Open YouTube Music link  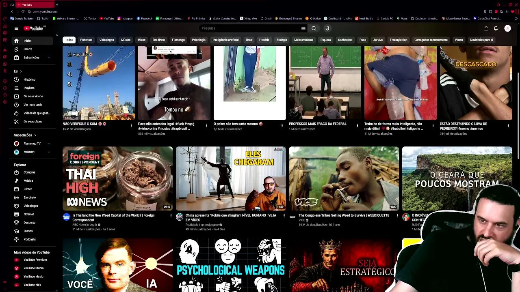[x=32, y=277]
